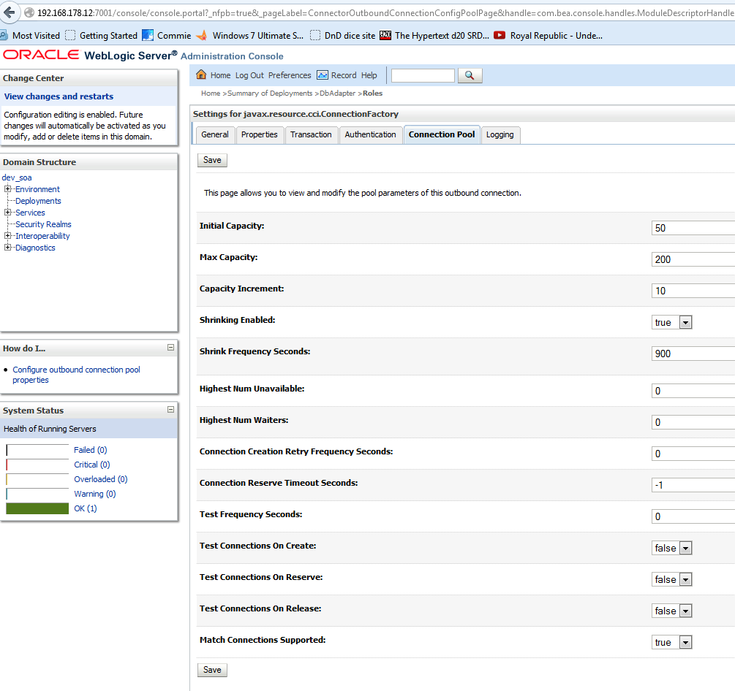Switch to the Properties tab
The image size is (735, 691).
point(259,135)
